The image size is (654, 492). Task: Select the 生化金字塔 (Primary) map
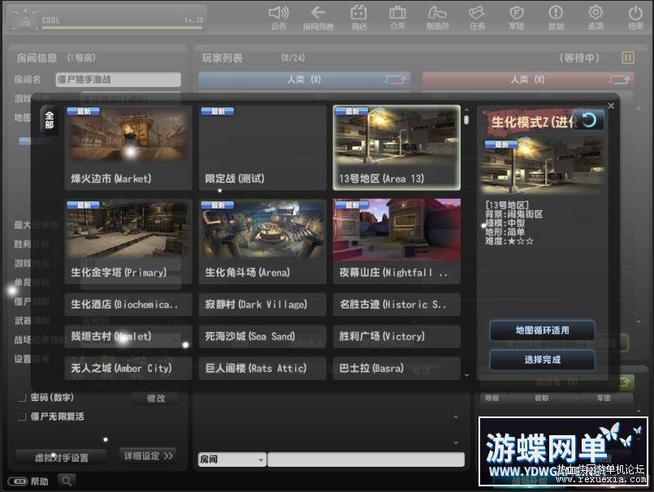[128, 241]
